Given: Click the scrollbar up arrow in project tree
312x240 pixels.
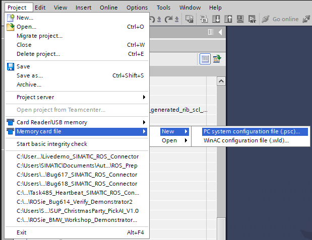Looking at the screenshot, I should click(221, 81).
